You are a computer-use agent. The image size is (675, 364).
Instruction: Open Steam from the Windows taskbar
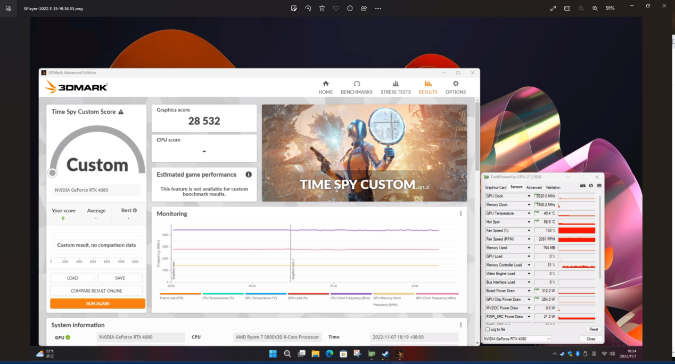385,354
